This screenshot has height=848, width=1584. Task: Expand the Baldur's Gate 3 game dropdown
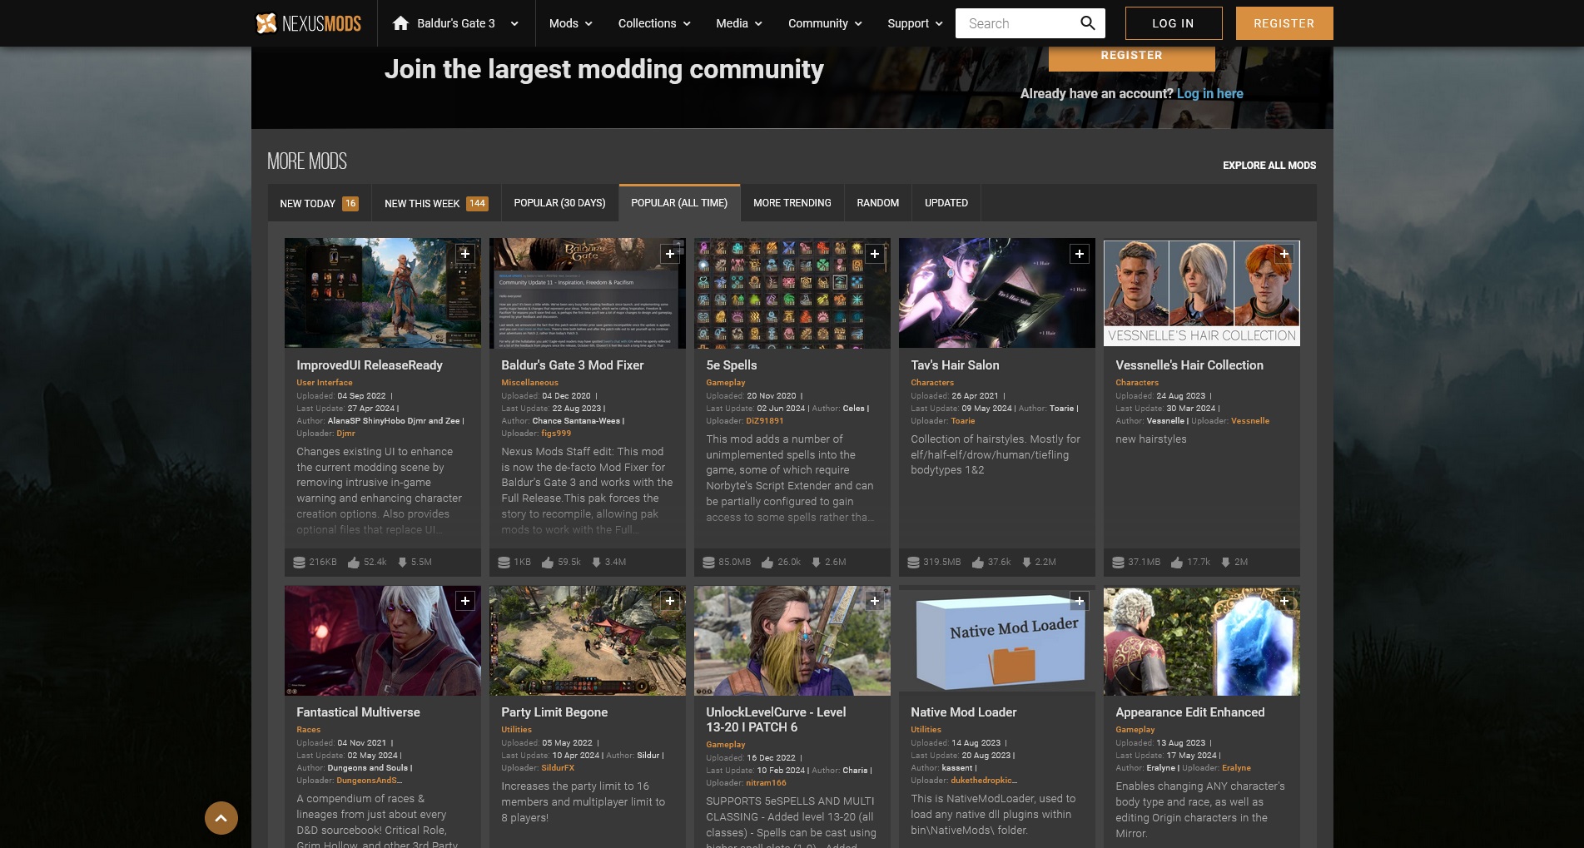(x=514, y=23)
